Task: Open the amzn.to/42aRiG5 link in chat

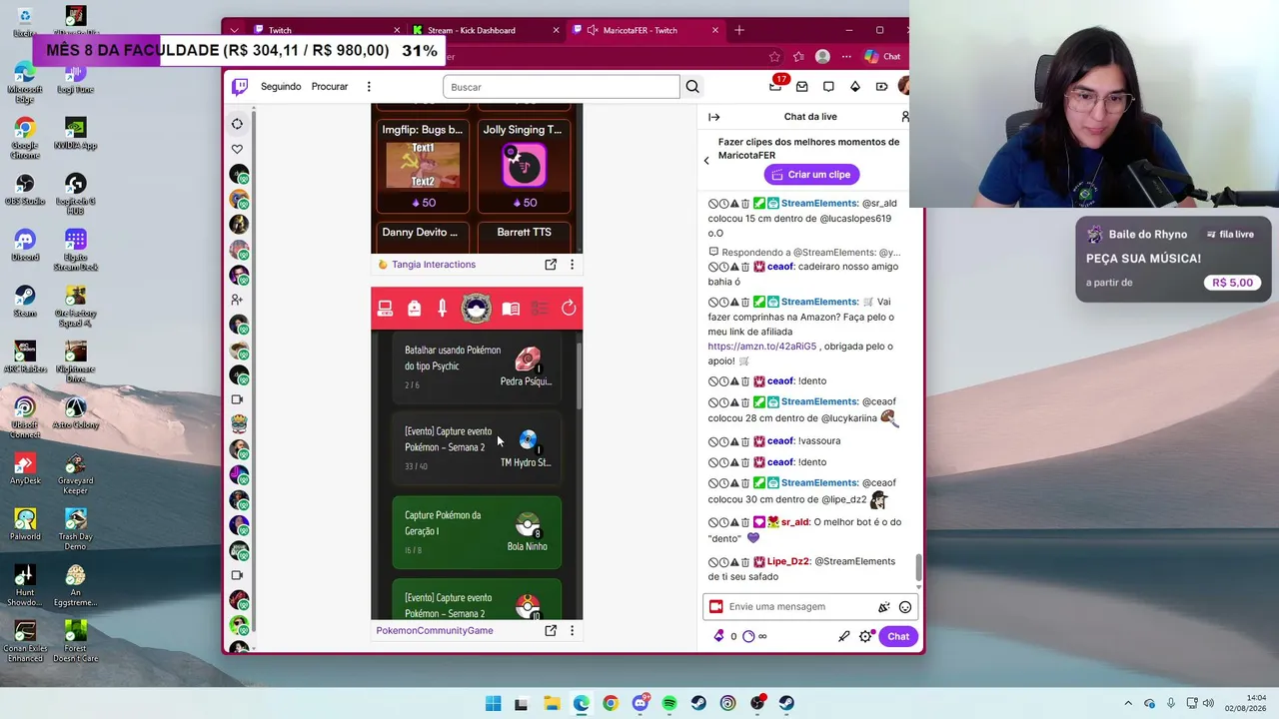Action: tap(762, 347)
